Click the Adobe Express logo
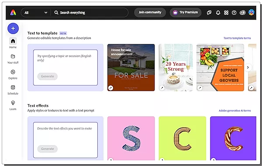This screenshot has height=166, width=262. click(13, 13)
